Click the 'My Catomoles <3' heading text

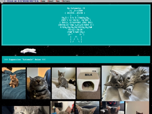click(x=76, y=8)
